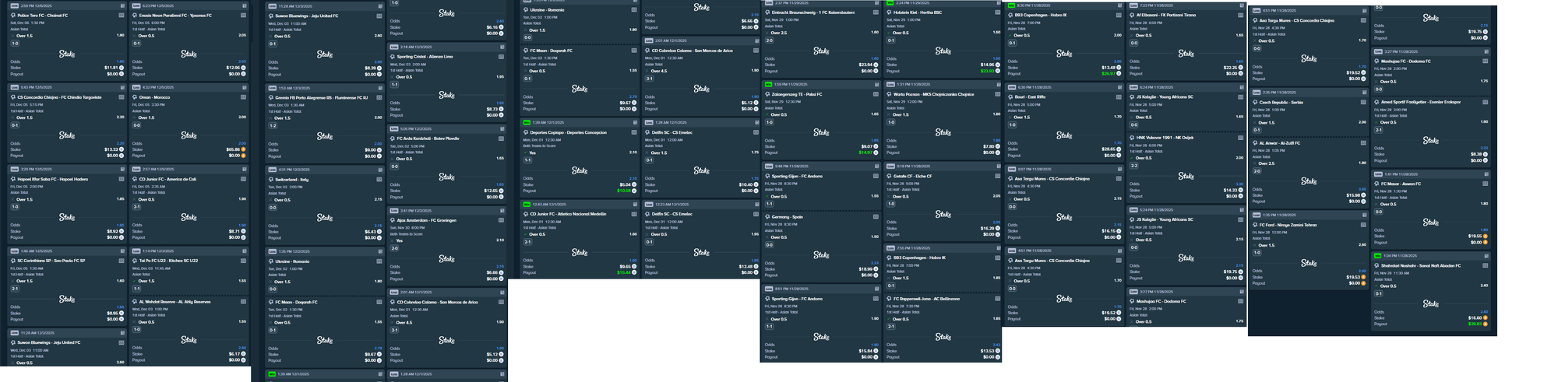The width and height of the screenshot is (1558, 382).
Task: Click share icon on Enosis Neon Paralimni bet
Action: tap(244, 6)
